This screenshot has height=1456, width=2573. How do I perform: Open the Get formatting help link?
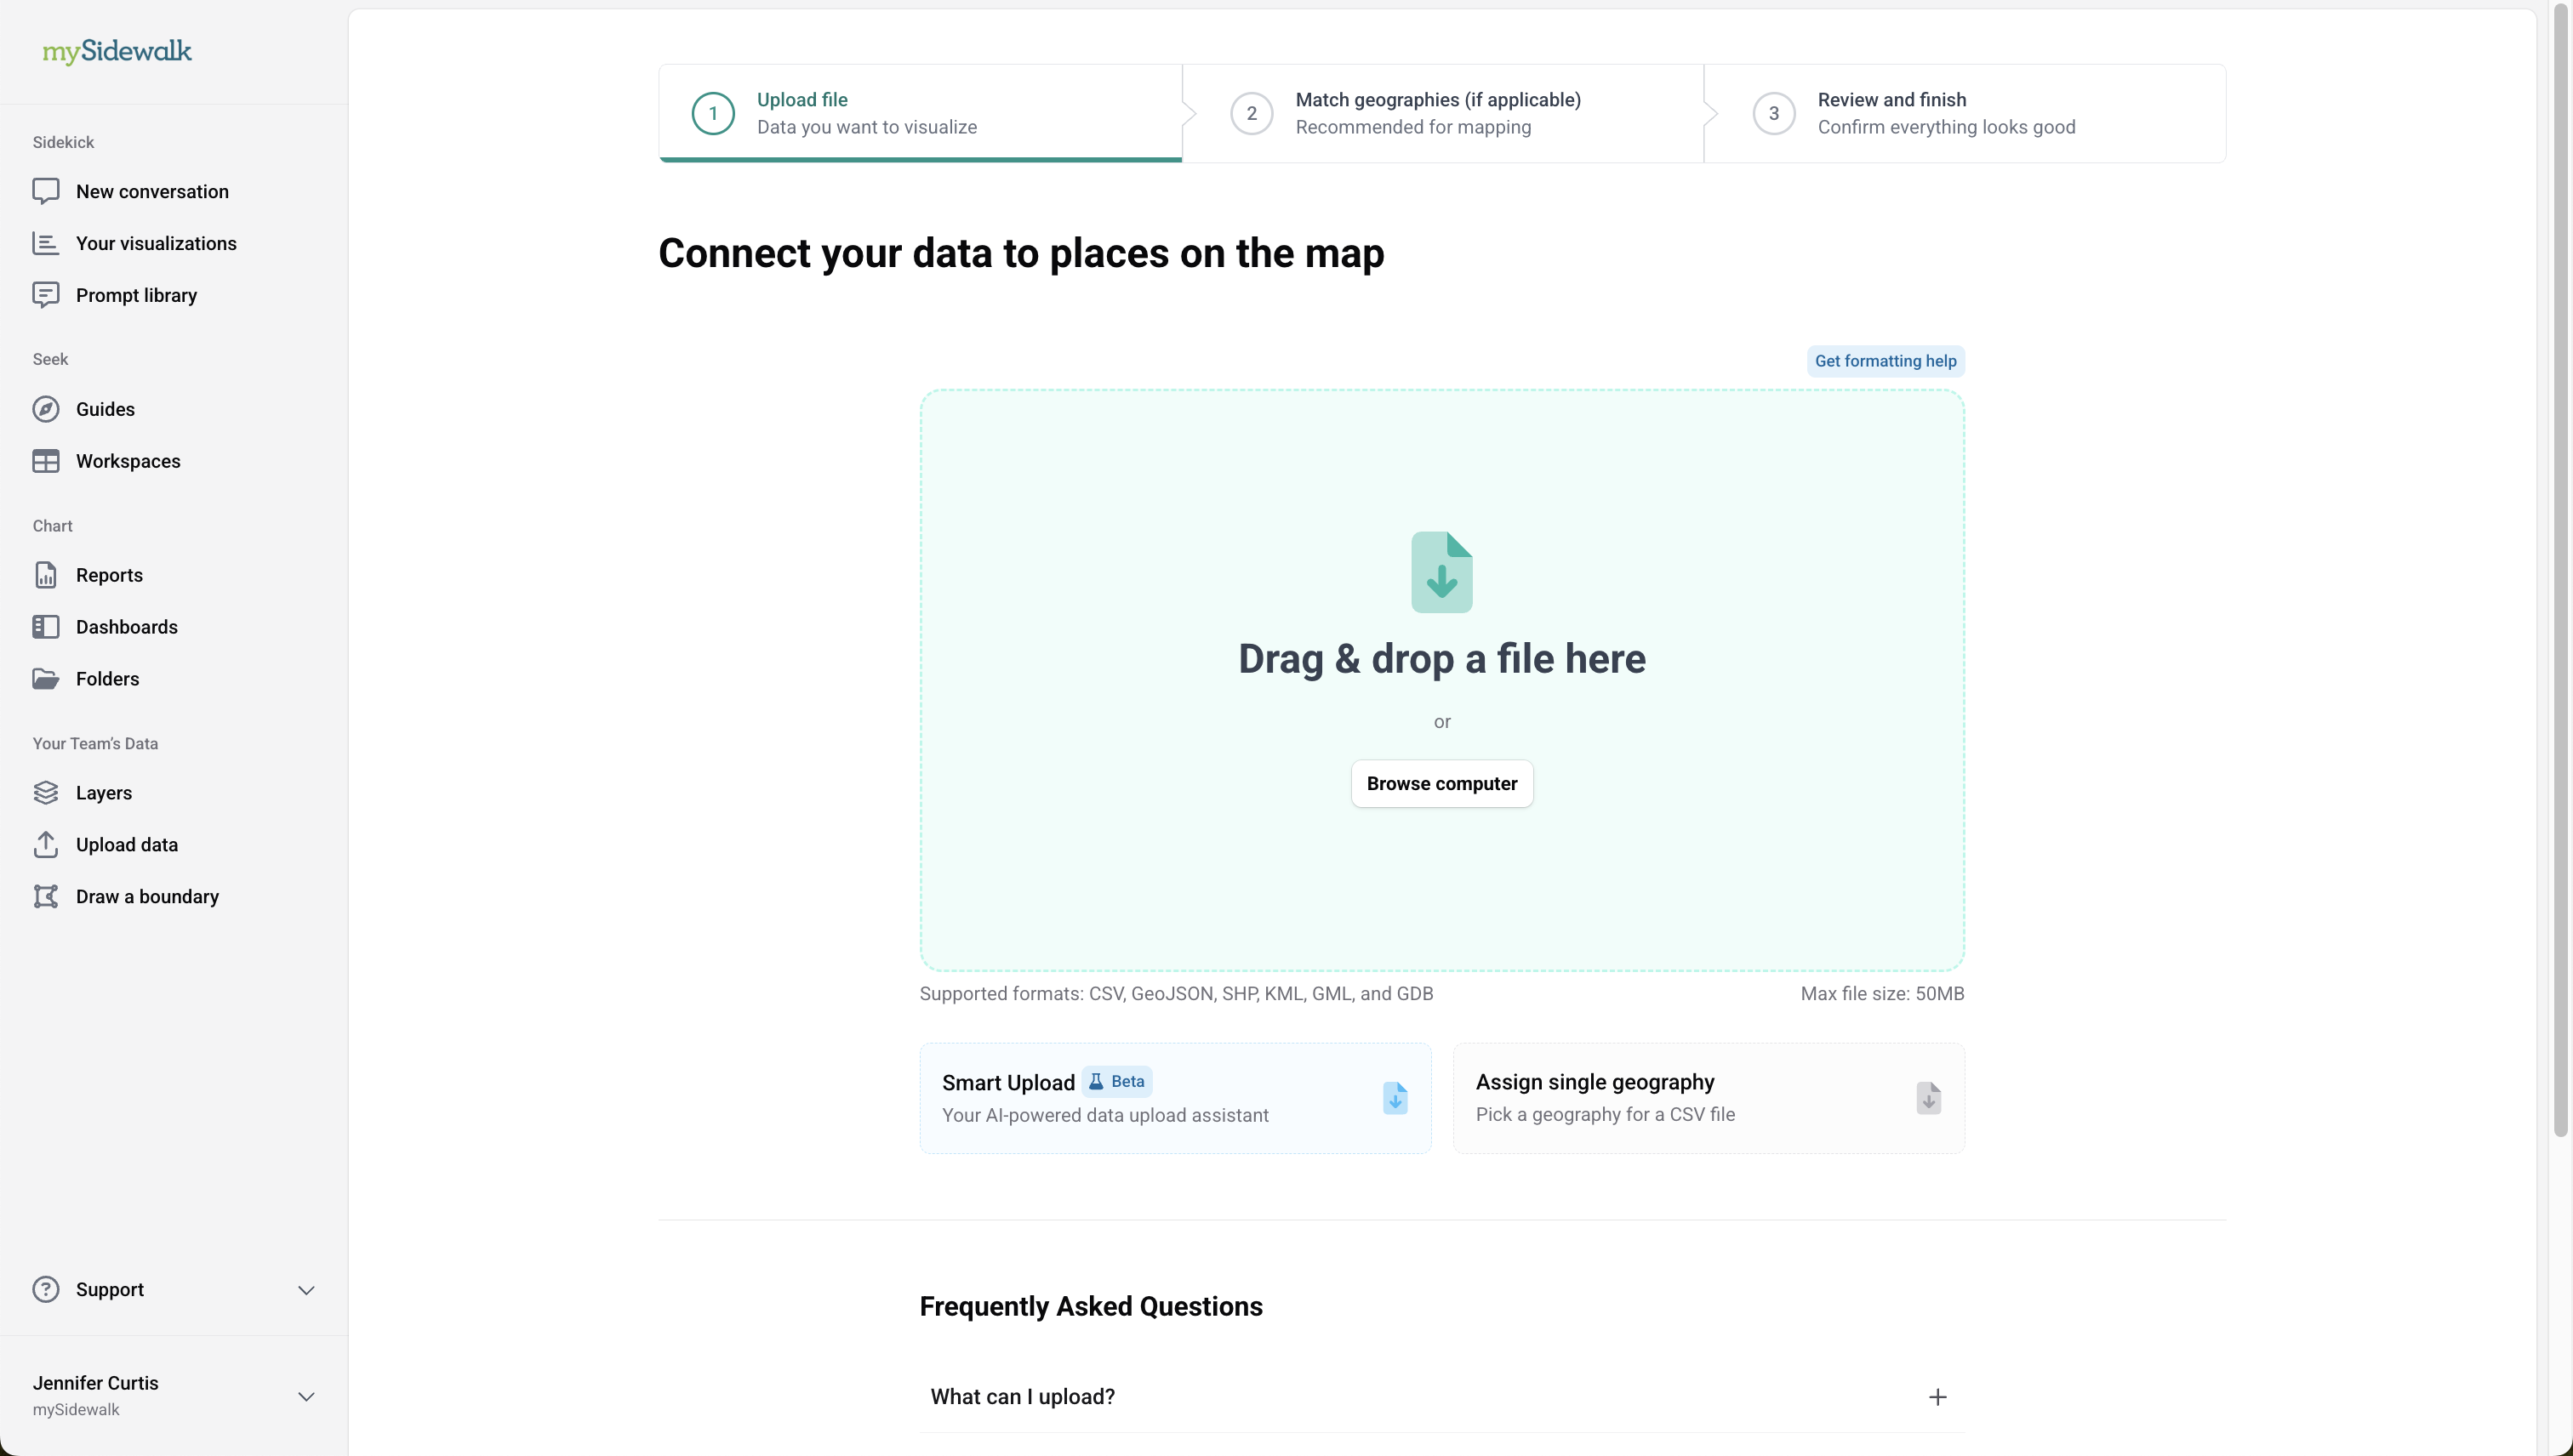coord(1885,361)
